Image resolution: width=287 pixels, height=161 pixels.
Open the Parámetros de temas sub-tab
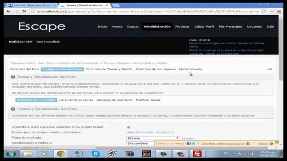pyautogui.click(x=76, y=100)
